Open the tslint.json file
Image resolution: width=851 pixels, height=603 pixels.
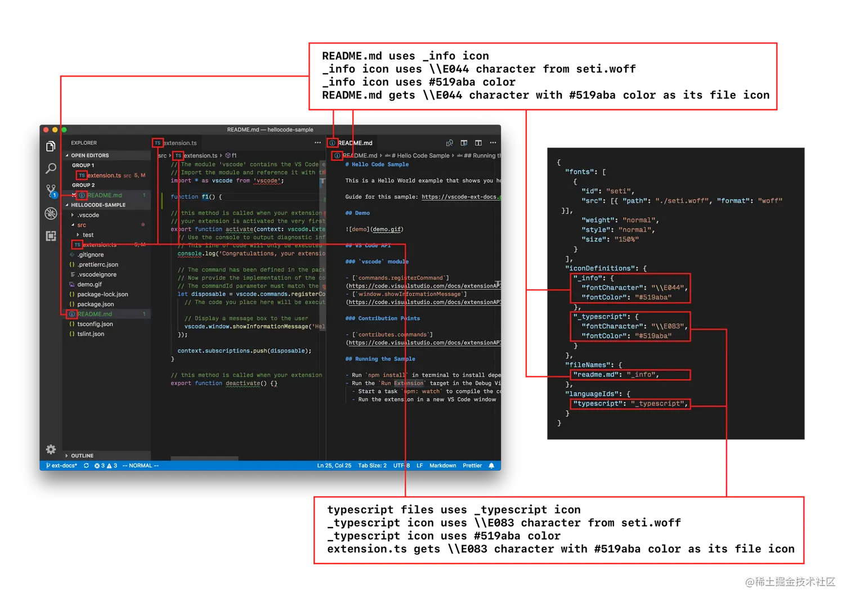point(107,334)
